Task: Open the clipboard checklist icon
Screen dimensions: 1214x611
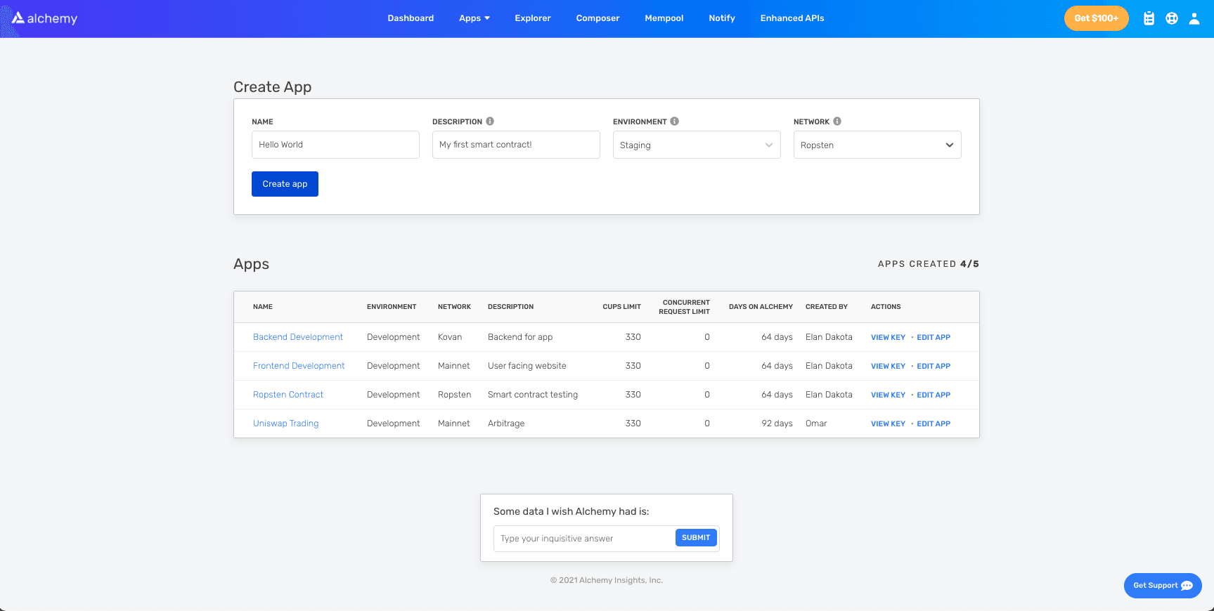Action: 1149,18
